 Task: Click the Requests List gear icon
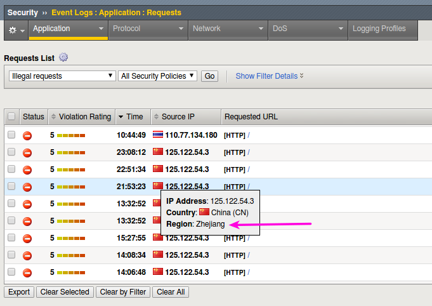(63, 57)
